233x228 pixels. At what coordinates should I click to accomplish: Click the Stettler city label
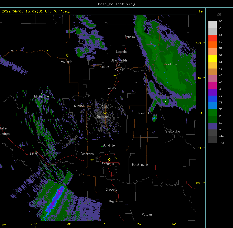171,64
